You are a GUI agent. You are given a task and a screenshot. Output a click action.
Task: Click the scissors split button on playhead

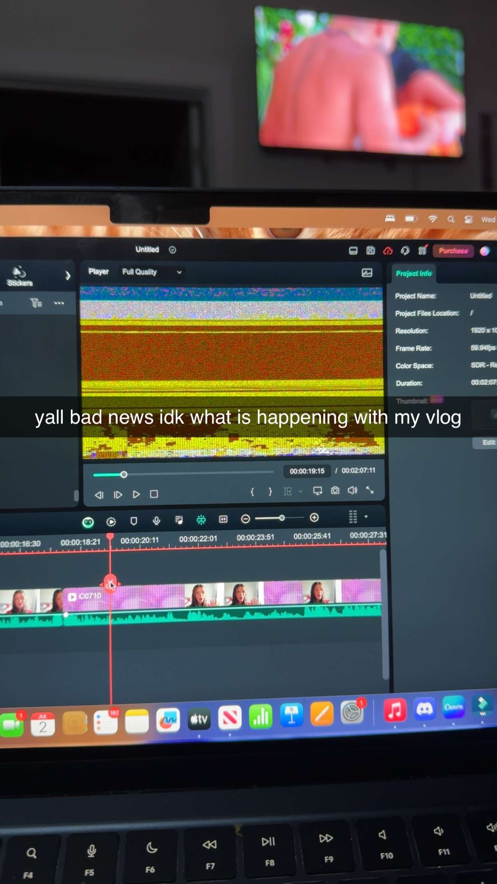tap(110, 583)
